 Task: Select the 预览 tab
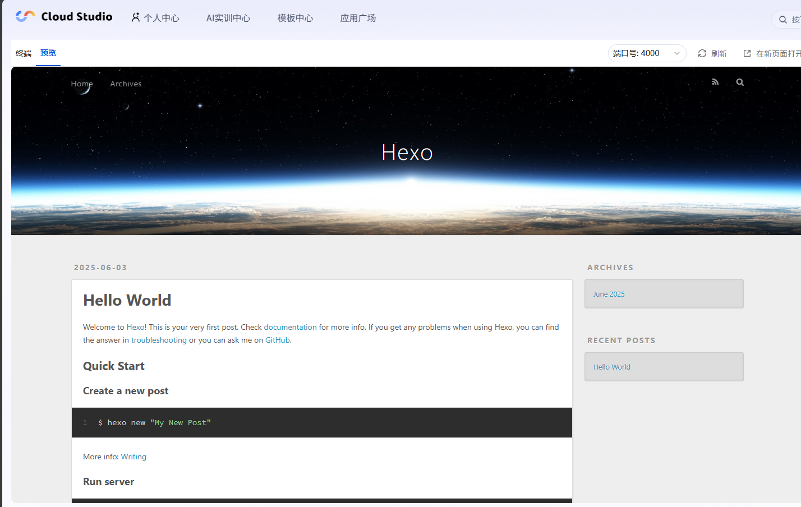tap(48, 53)
